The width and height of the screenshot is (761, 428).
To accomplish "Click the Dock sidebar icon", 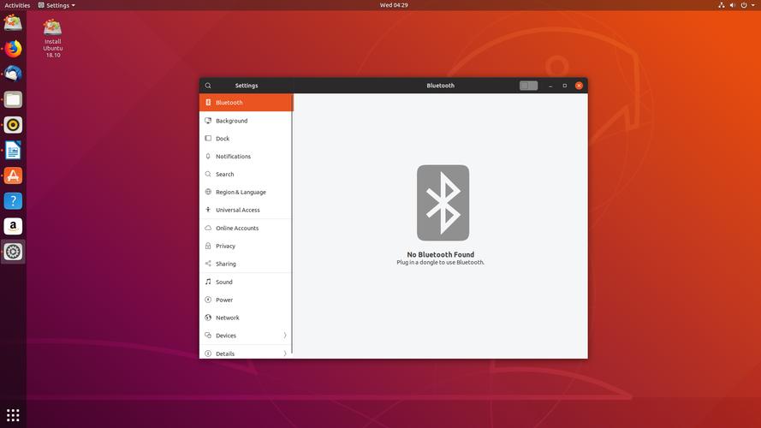I will 208,139.
